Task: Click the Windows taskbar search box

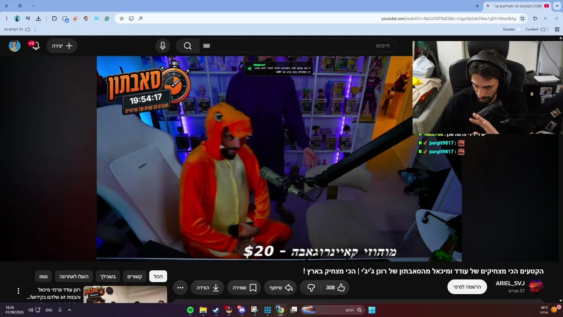Action: [x=332, y=310]
